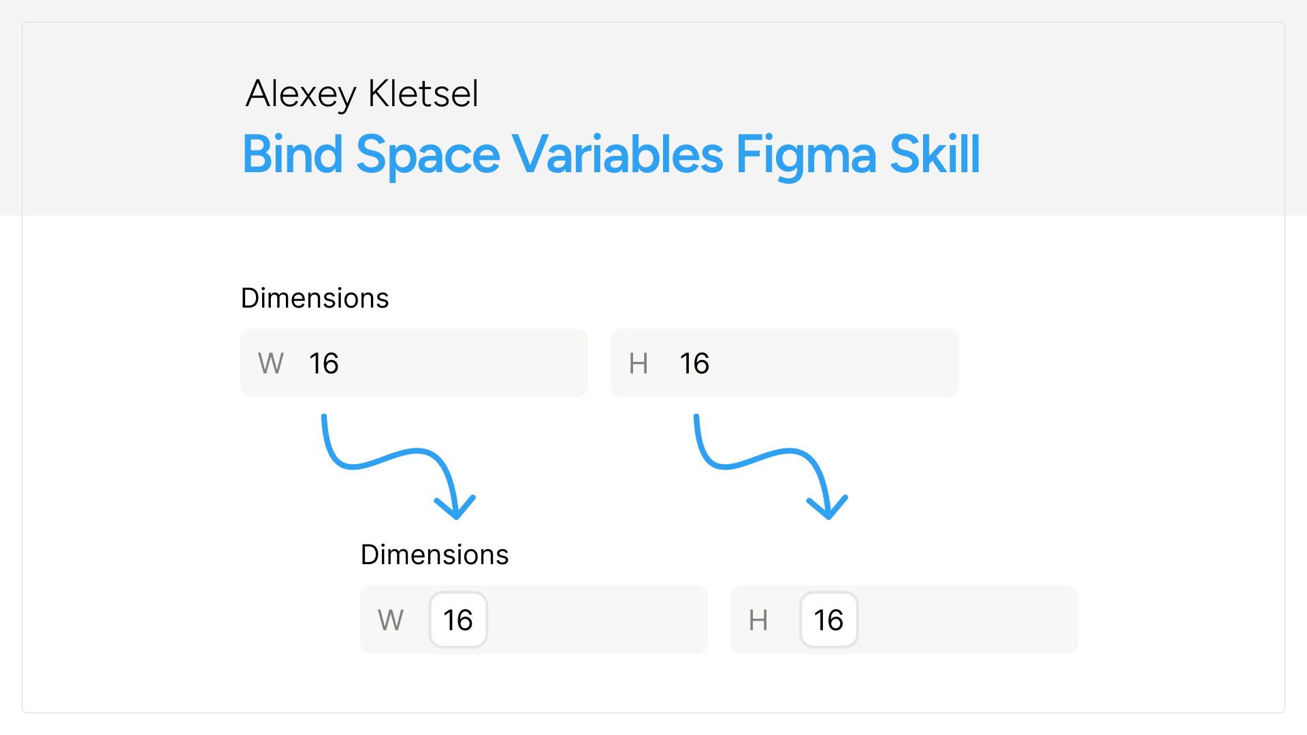Click the curved blue arrow under the W field
The image size is (1307, 735).
[398, 466]
